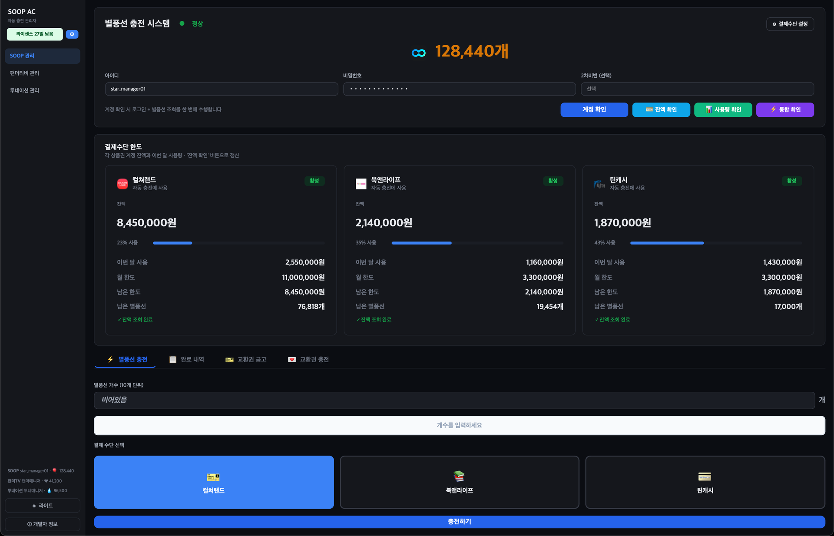
Task: Click the infinity logo next to 128,440개
Action: tap(419, 53)
